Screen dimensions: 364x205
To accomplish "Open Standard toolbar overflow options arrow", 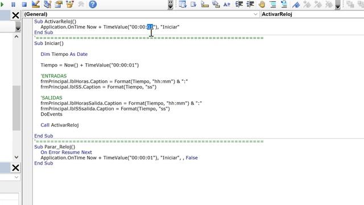I will coord(171,5).
